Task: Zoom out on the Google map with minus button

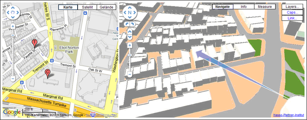Action: tap(13, 79)
